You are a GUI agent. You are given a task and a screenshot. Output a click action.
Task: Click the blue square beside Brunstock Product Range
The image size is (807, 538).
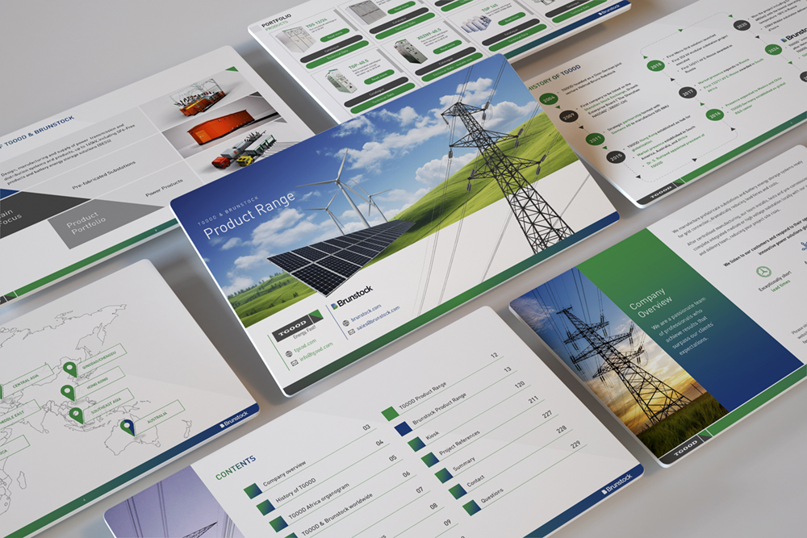click(x=403, y=429)
